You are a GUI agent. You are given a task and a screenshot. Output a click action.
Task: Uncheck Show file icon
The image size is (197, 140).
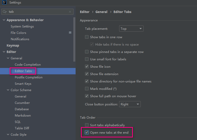[87, 66]
